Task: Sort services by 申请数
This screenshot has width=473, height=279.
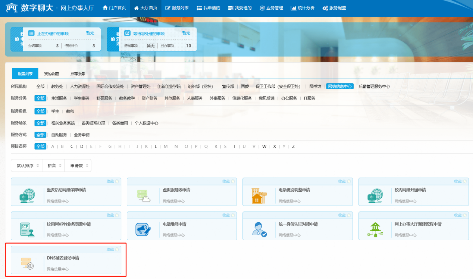Action: coord(79,166)
